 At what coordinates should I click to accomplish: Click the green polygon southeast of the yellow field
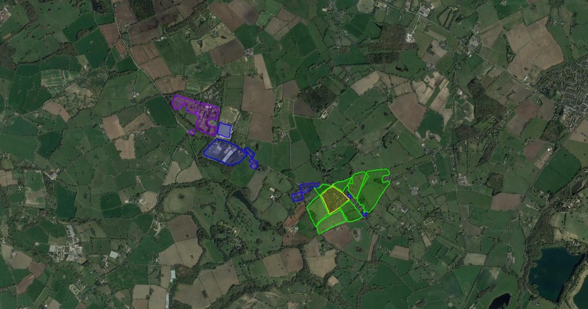[x=351, y=212]
